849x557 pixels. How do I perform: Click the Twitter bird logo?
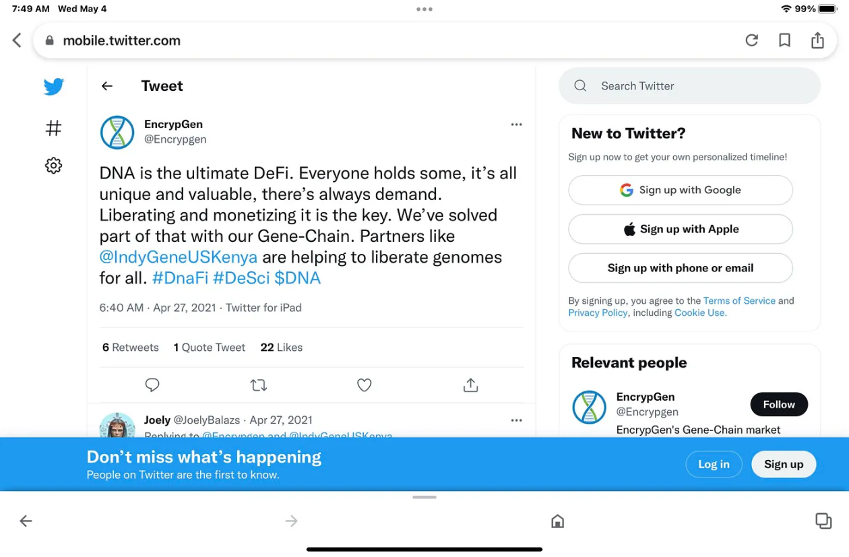coord(54,86)
